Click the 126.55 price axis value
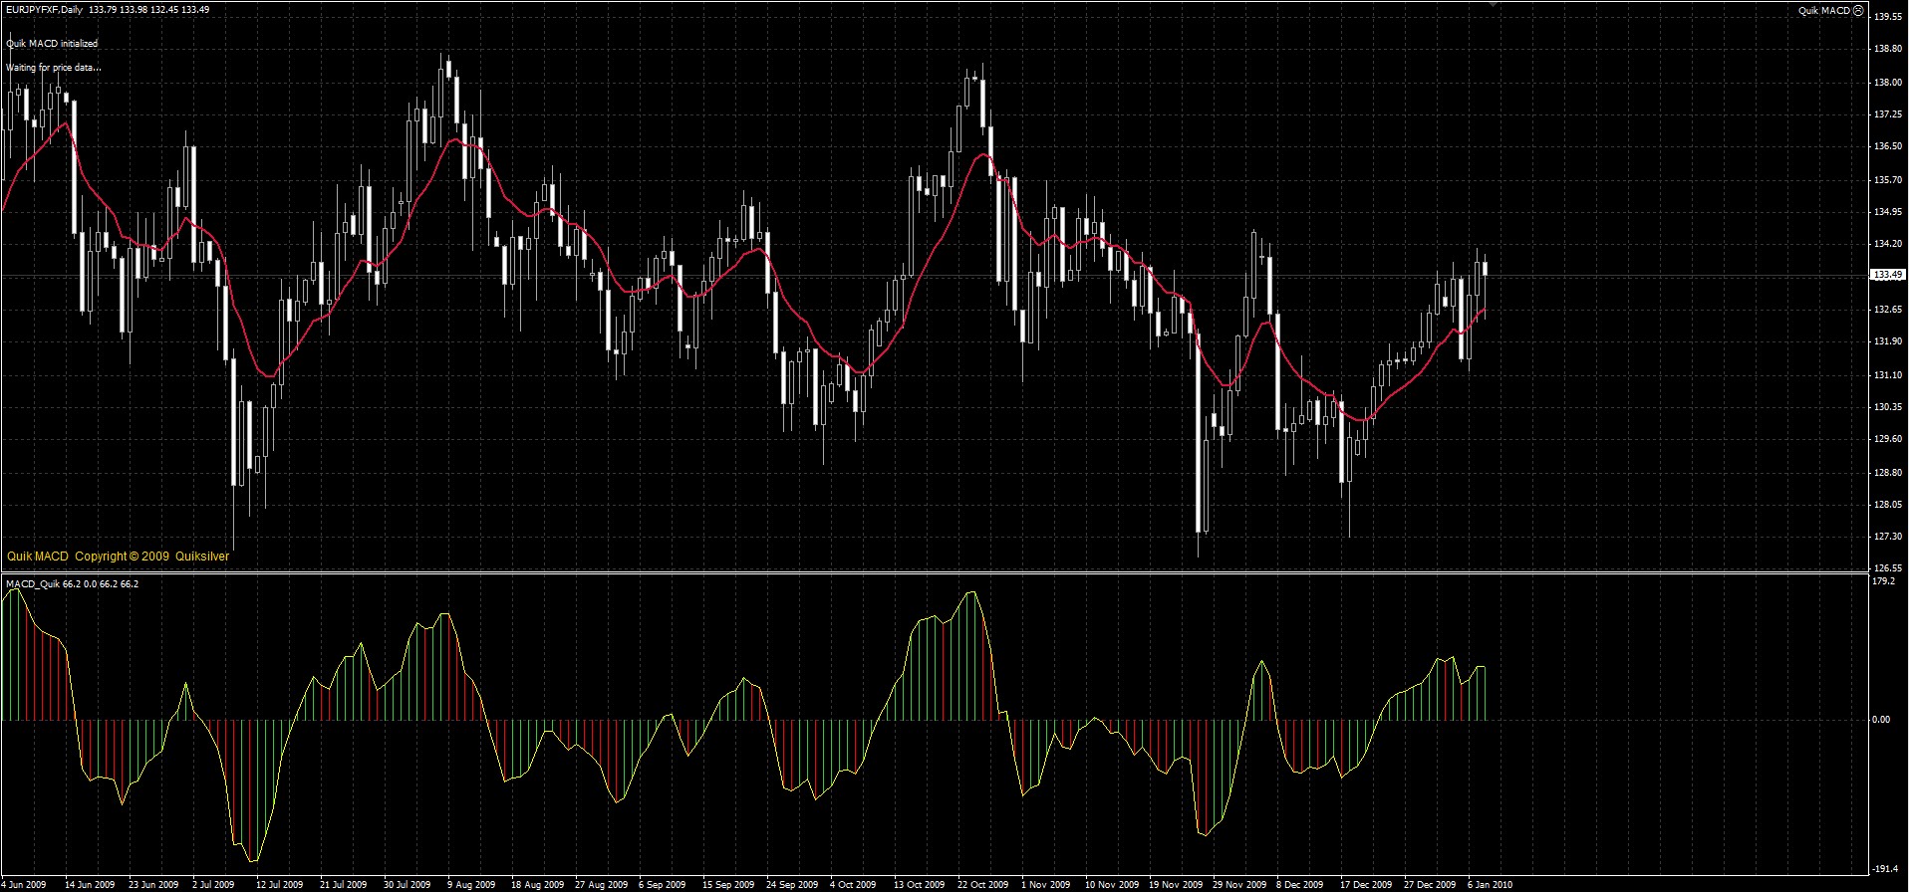1909x892 pixels. pos(1887,567)
